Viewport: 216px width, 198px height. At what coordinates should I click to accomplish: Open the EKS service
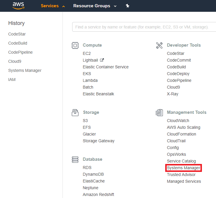point(87,74)
